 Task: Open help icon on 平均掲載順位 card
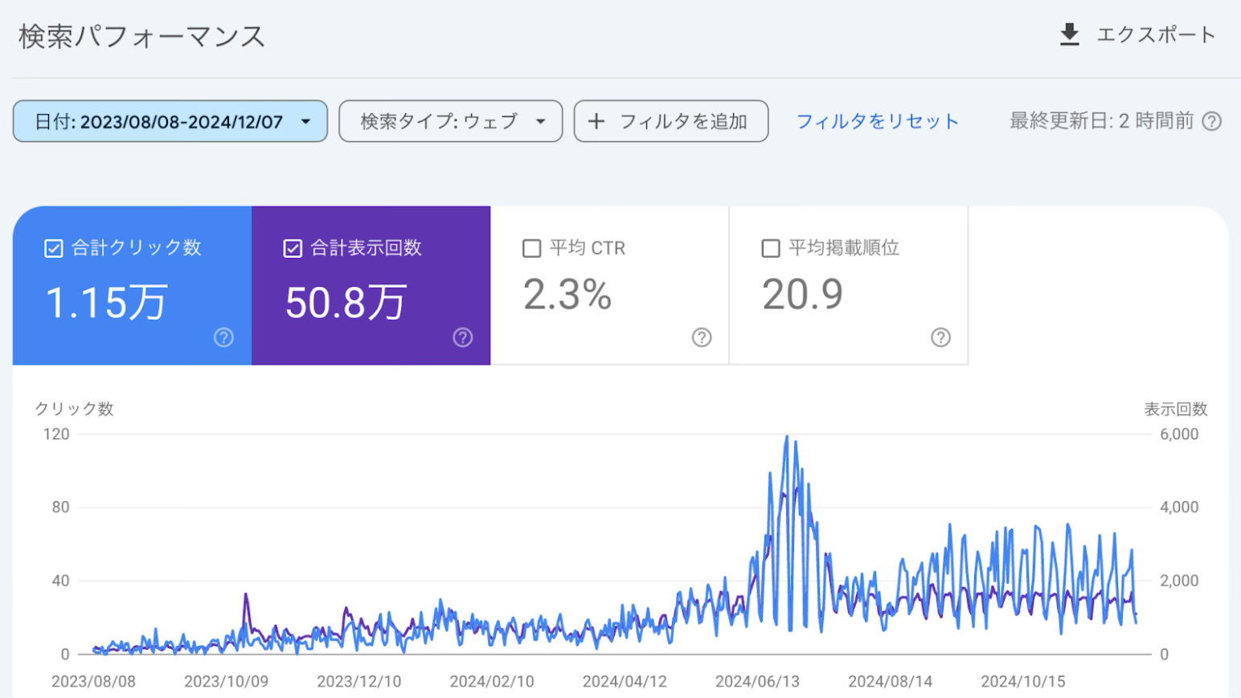tap(940, 337)
